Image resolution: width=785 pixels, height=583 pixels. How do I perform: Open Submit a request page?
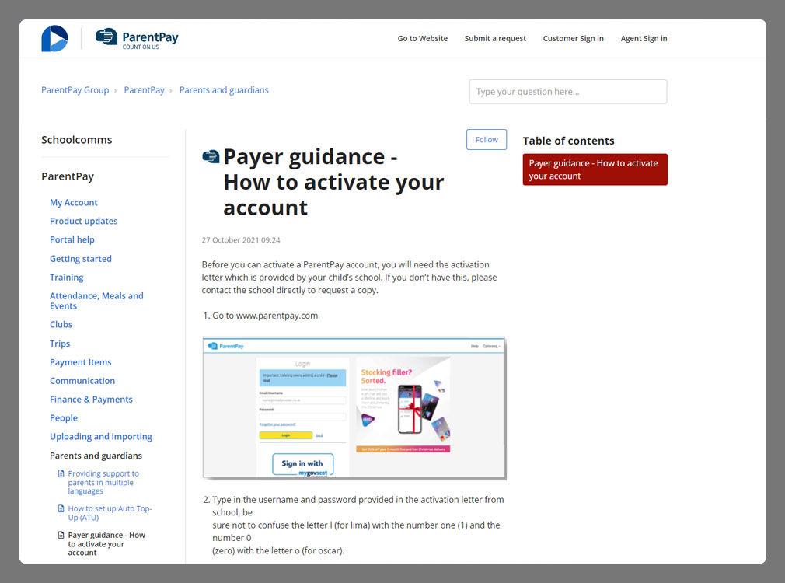coord(495,39)
